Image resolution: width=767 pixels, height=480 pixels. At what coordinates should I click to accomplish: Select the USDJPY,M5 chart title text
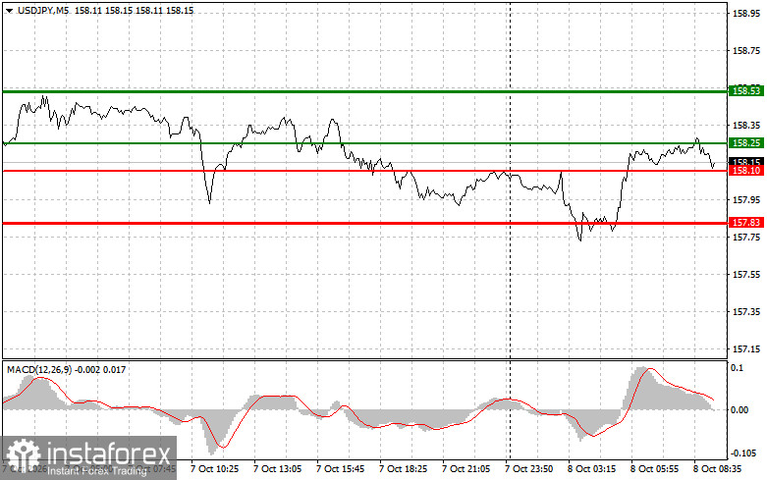43,10
